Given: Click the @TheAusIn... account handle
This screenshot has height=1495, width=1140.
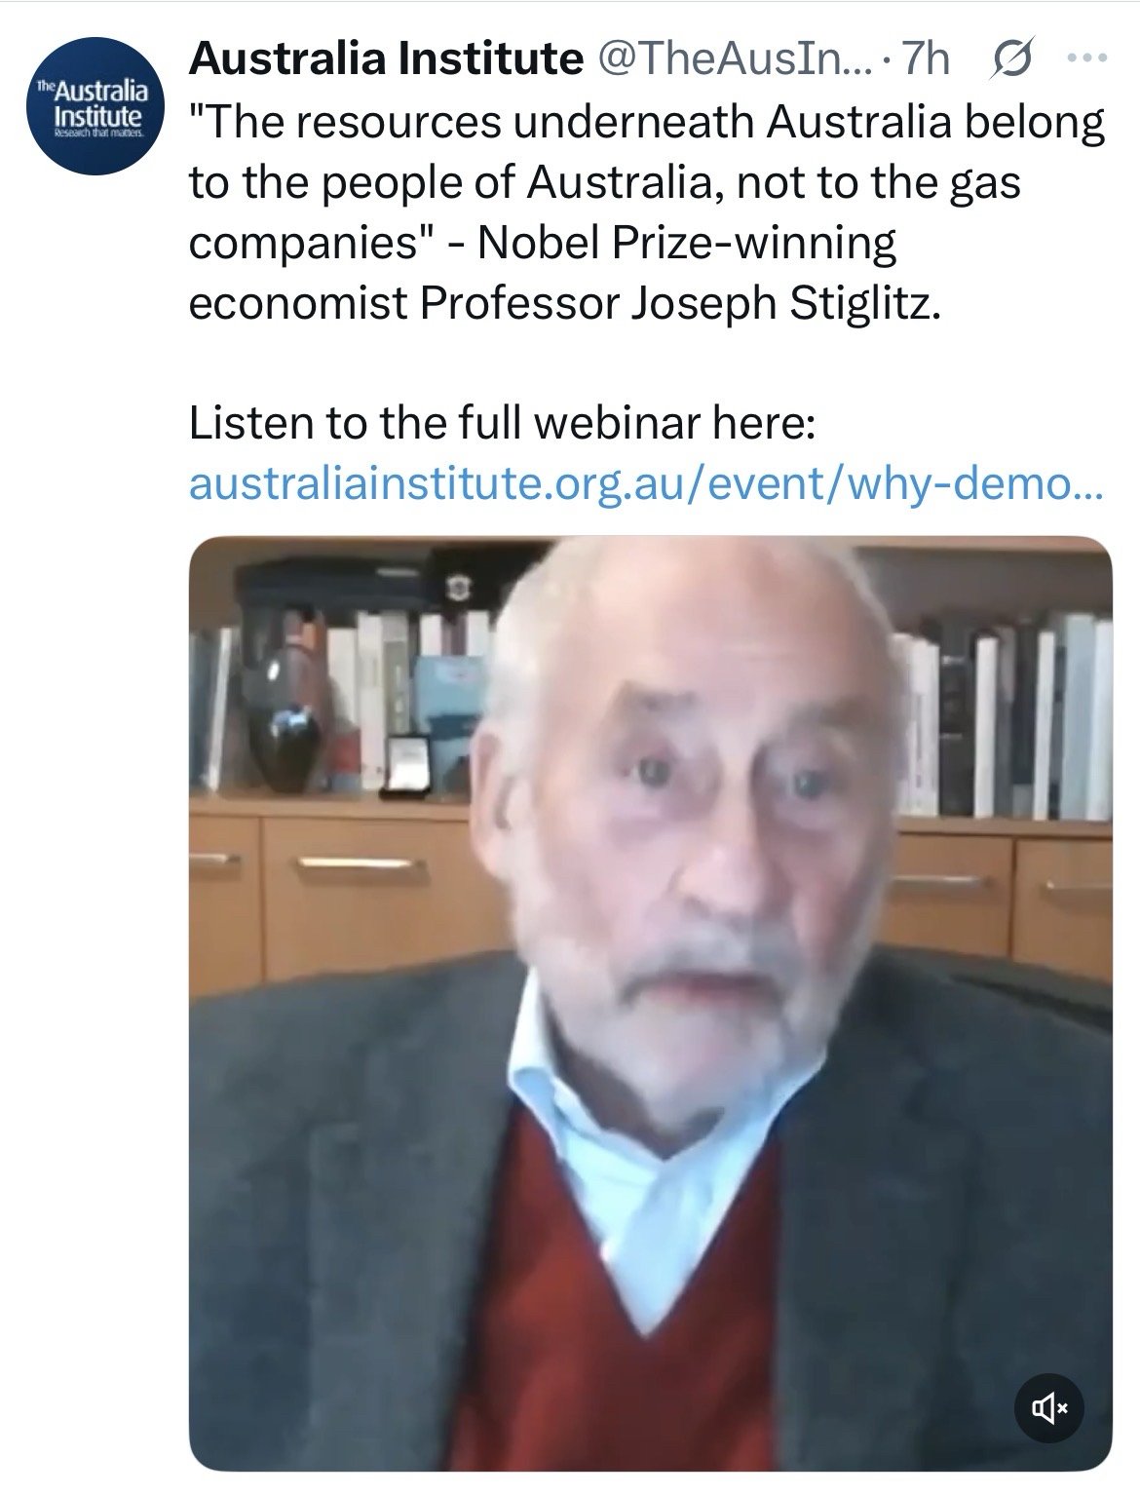Looking at the screenshot, I should 735,59.
